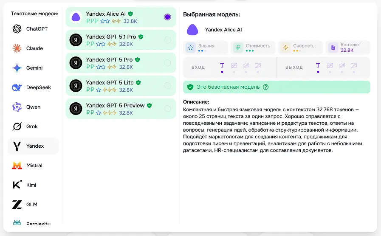Click the video input icon under Вход
Viewport: 381px width, 236px height.
pyautogui.click(x=258, y=65)
